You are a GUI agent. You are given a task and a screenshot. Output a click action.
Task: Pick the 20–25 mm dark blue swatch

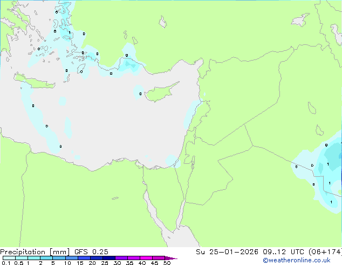(x=96, y=258)
